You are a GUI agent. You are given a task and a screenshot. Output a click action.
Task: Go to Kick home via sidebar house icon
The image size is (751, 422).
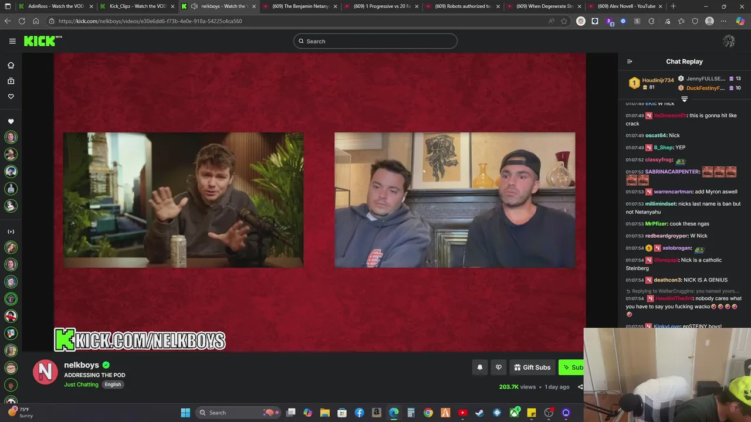pos(11,65)
